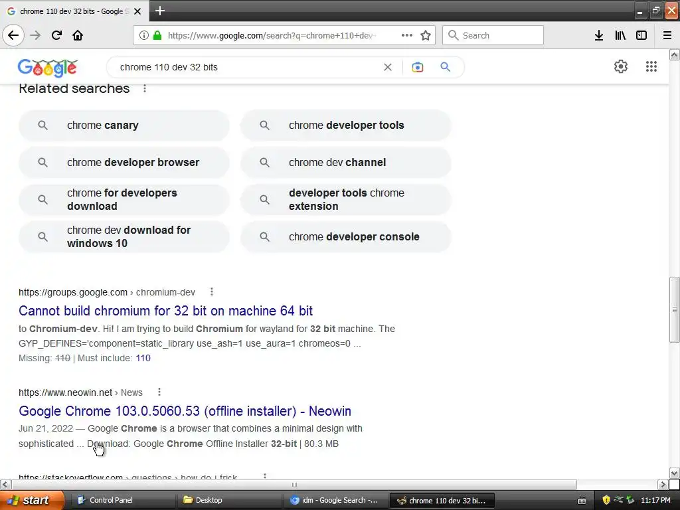680x510 pixels.
Task: Switch to idm - Google Search taskbar window
Action: [x=335, y=500]
